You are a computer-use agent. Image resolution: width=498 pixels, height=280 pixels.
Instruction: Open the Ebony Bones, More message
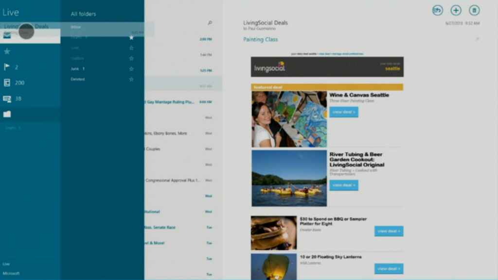183,133
